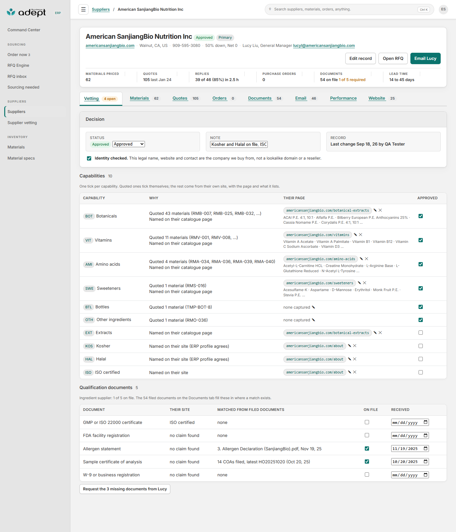View the Performance tab
The width and height of the screenshot is (456, 532).
point(343,98)
